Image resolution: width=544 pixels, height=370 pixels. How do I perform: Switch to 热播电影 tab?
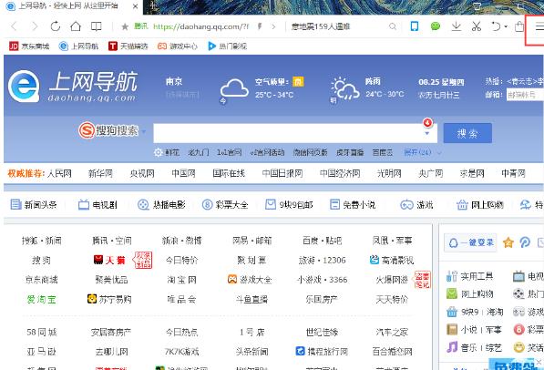tap(161, 205)
